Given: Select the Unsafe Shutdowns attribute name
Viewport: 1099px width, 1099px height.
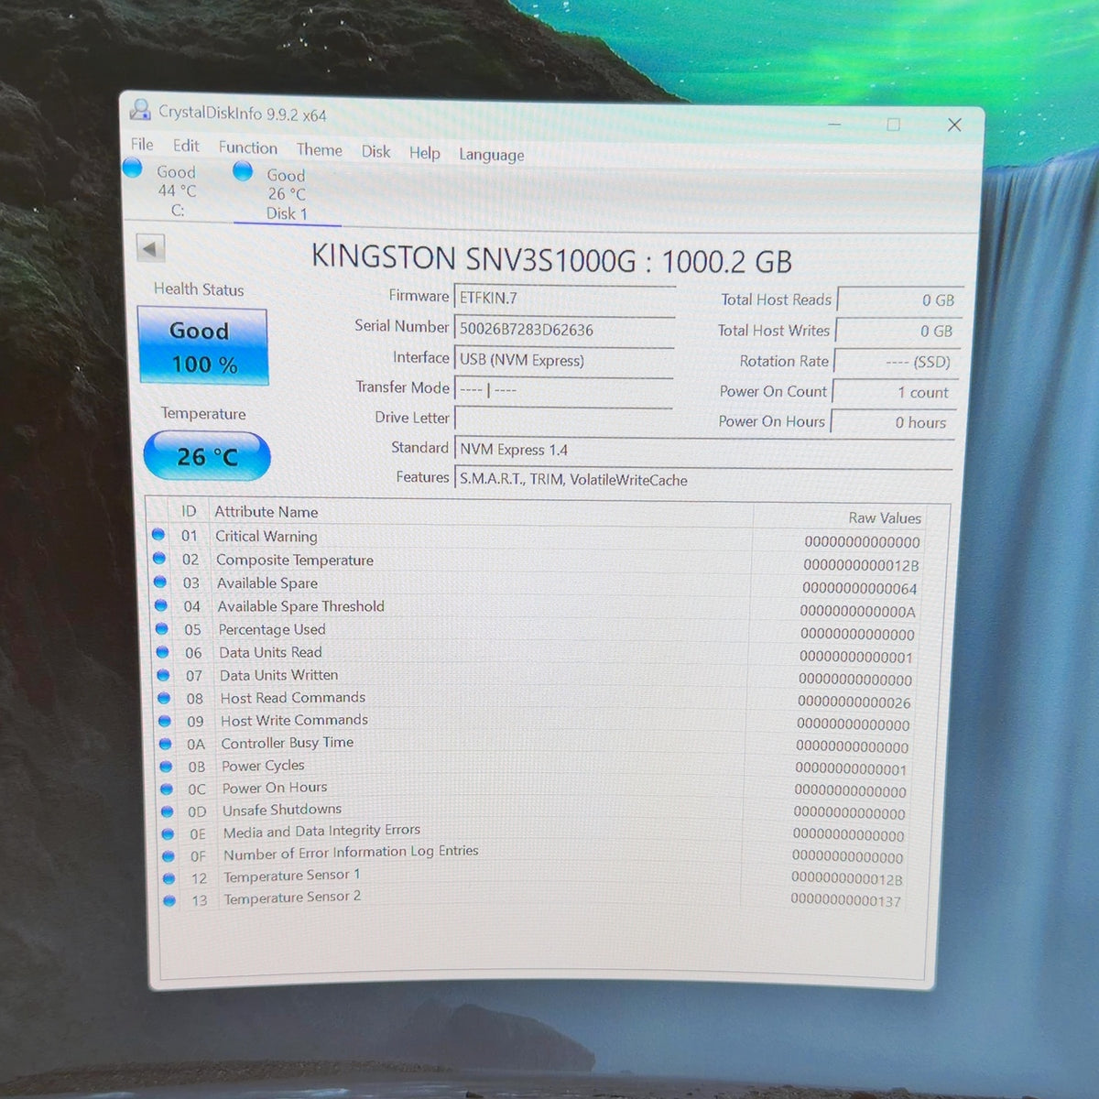Looking at the screenshot, I should [x=282, y=810].
